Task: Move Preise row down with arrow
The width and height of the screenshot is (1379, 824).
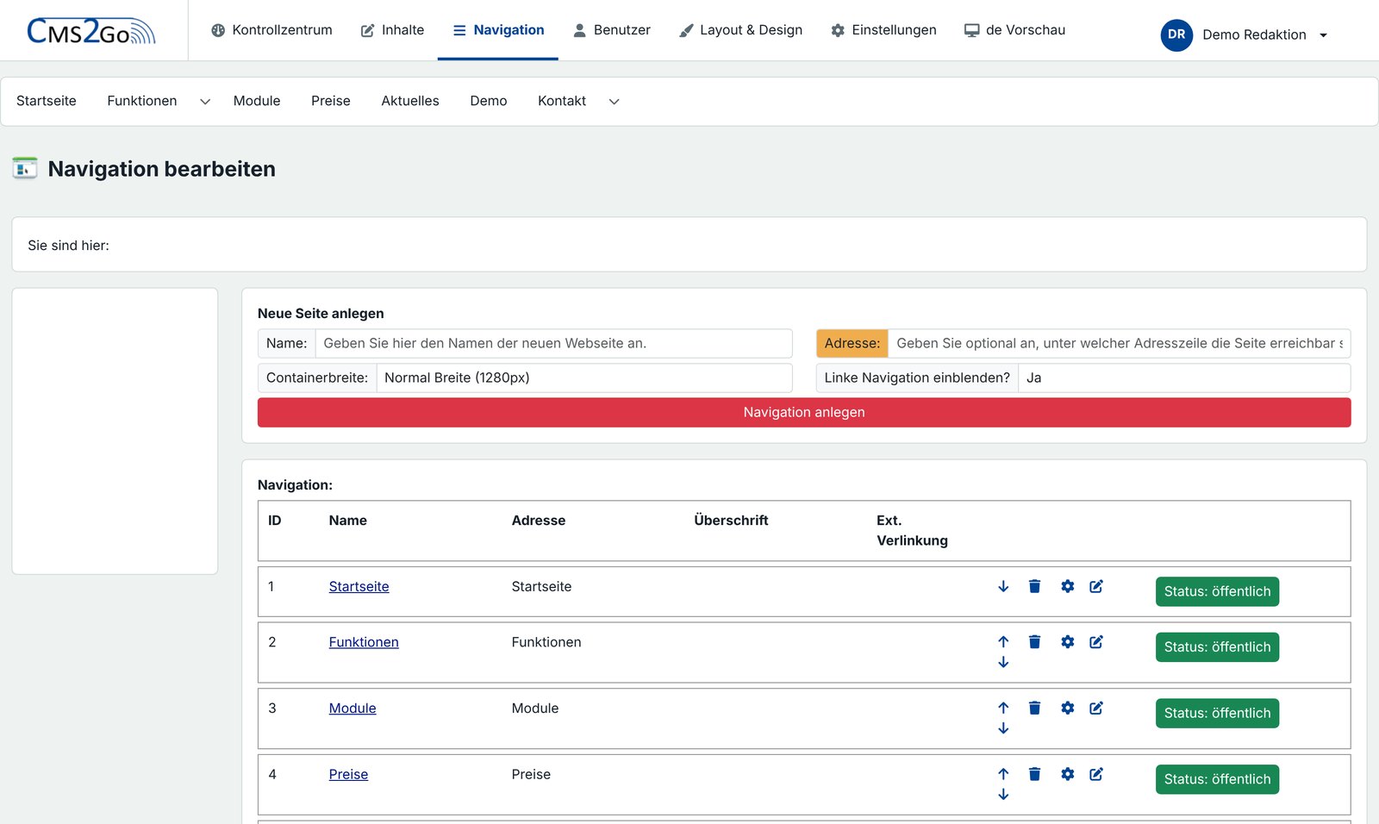Action: click(1003, 795)
